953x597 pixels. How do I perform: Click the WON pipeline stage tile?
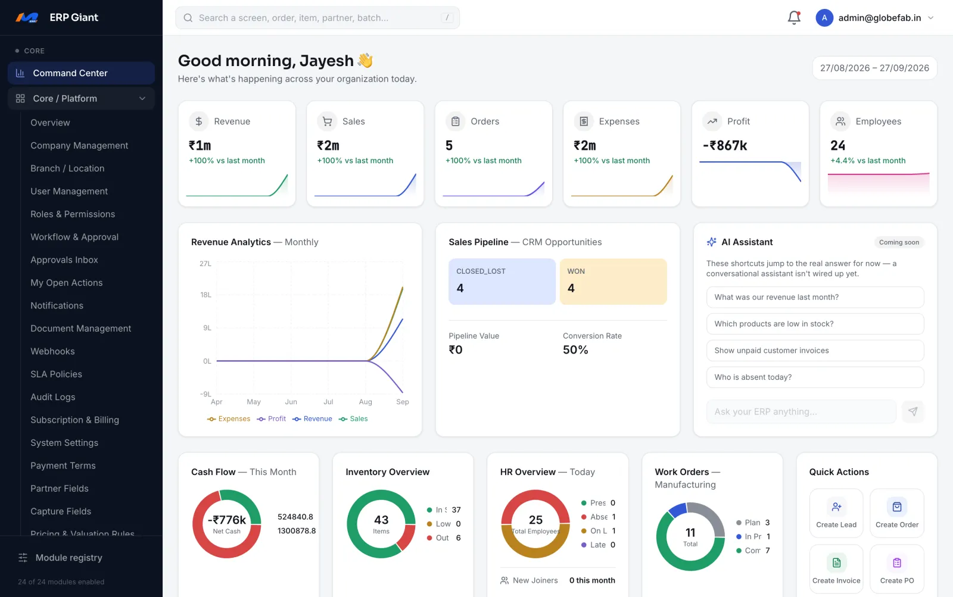point(613,282)
